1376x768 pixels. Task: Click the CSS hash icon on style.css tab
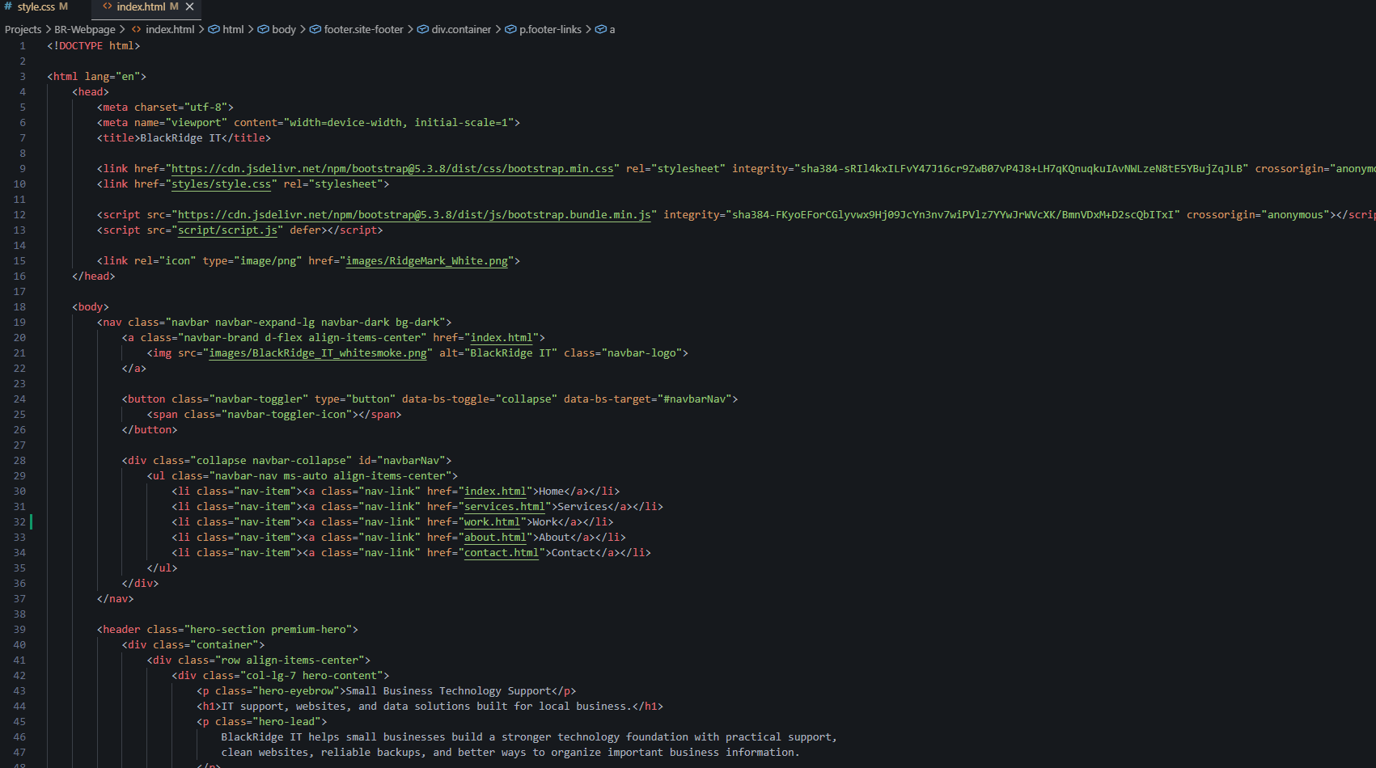coord(8,7)
